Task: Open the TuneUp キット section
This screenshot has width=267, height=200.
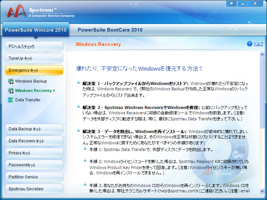Action: (34, 58)
